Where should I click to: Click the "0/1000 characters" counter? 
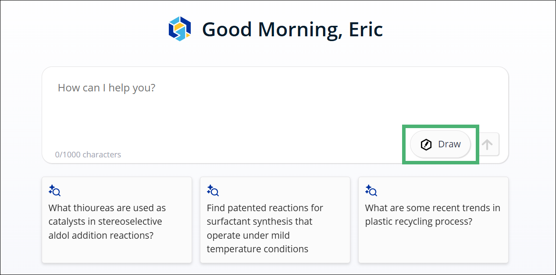88,154
